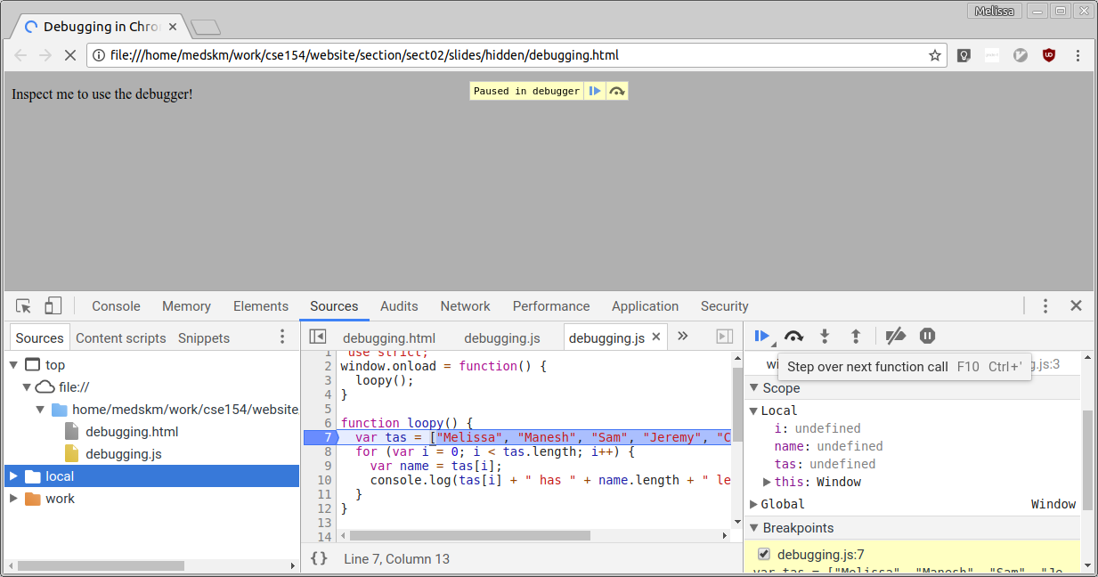Step out of the current function

click(856, 336)
